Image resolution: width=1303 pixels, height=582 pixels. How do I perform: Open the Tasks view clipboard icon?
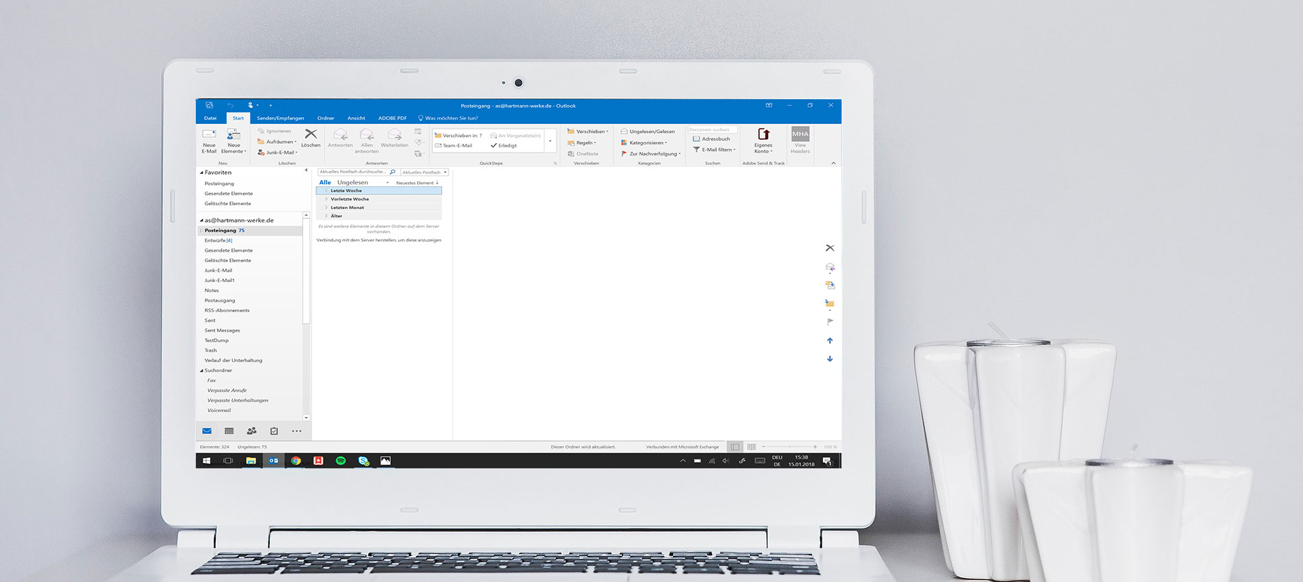(274, 431)
